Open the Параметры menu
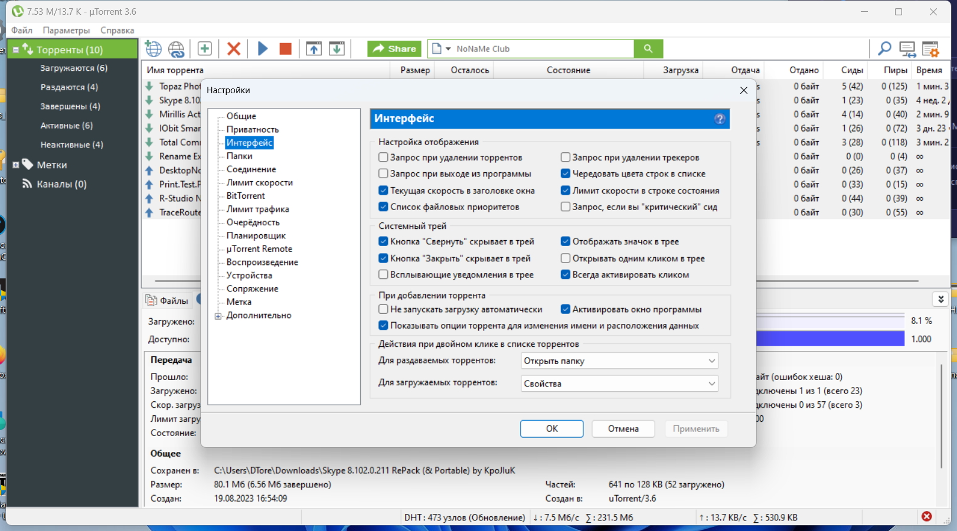 66,30
